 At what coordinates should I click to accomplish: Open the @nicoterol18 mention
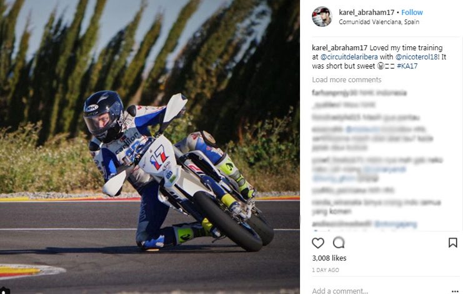[416, 57]
